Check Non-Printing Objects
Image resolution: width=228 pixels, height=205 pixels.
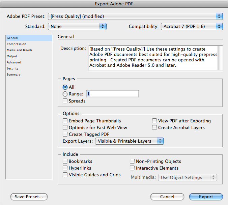[x=132, y=161]
